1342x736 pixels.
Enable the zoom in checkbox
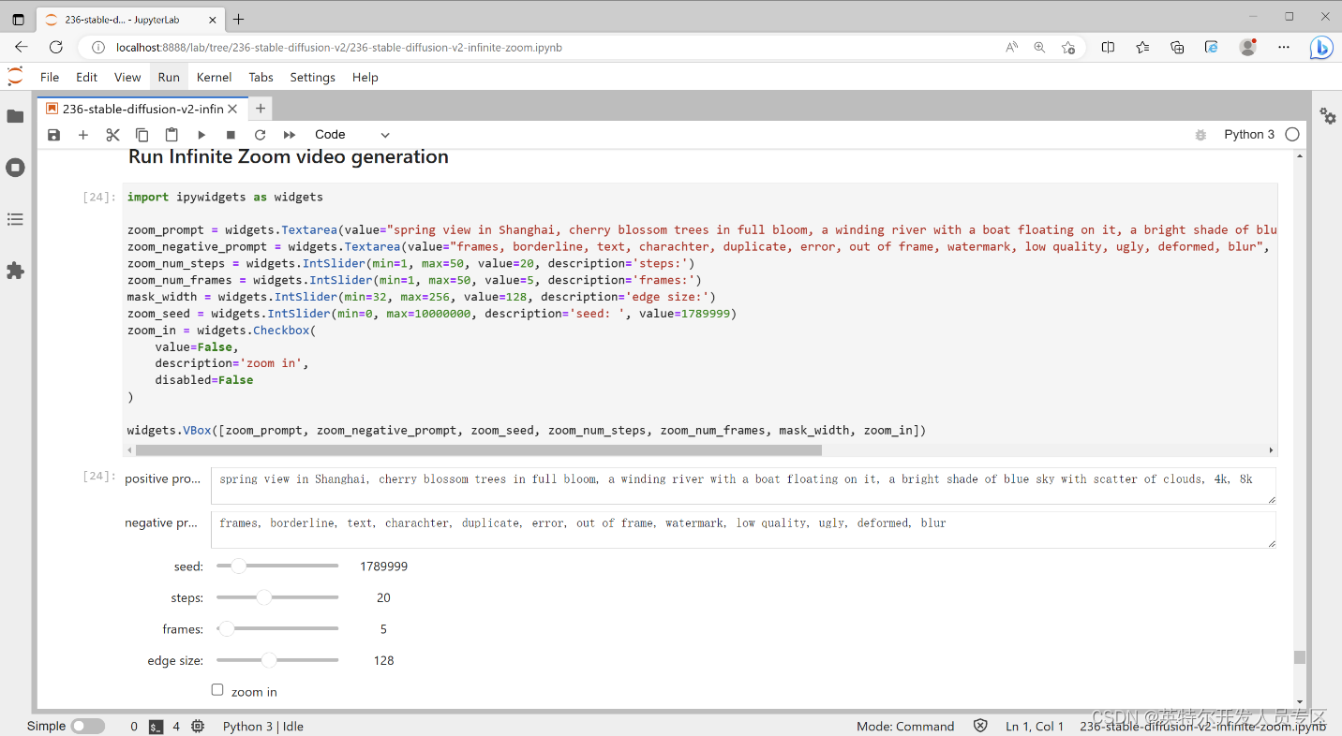pyautogui.click(x=217, y=690)
